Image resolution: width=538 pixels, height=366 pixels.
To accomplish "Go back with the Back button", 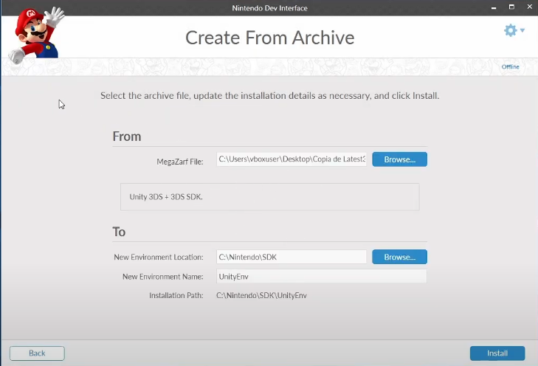I will [x=37, y=353].
